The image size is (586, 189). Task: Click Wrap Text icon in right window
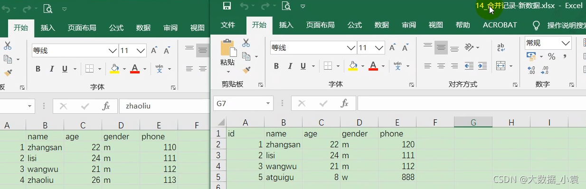click(x=501, y=47)
